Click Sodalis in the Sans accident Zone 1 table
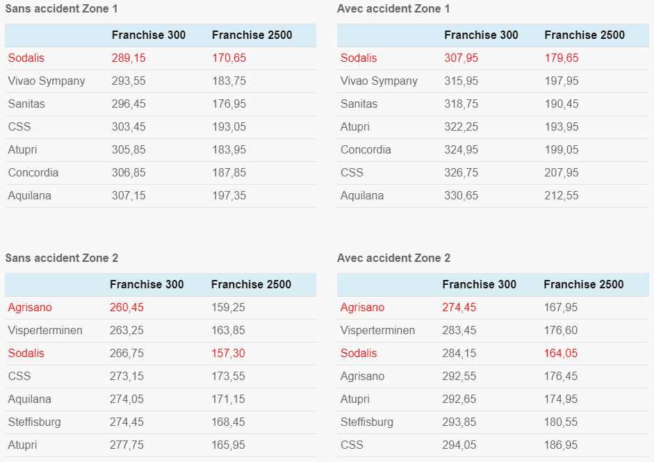 [26, 58]
